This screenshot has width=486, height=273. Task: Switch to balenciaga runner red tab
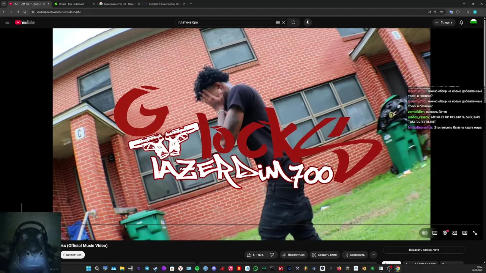pos(119,4)
